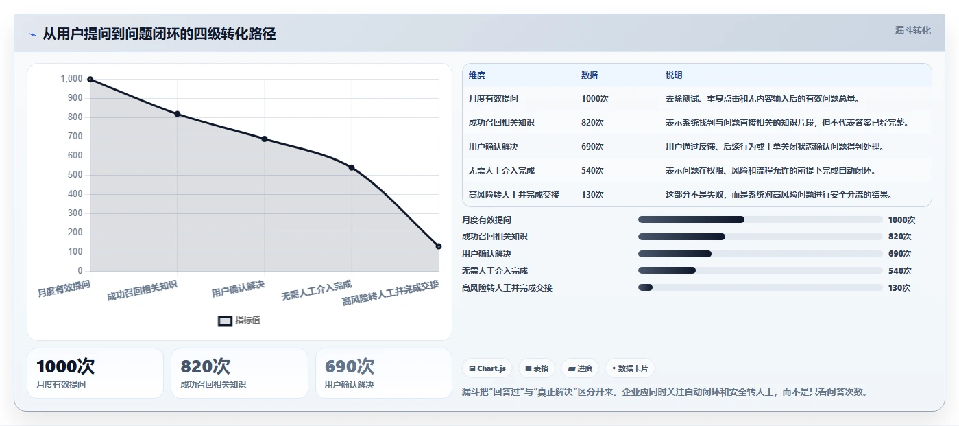Open the 820次 成功召回相关知识 data card
Viewport: 959px width, 426px height.
(239, 373)
